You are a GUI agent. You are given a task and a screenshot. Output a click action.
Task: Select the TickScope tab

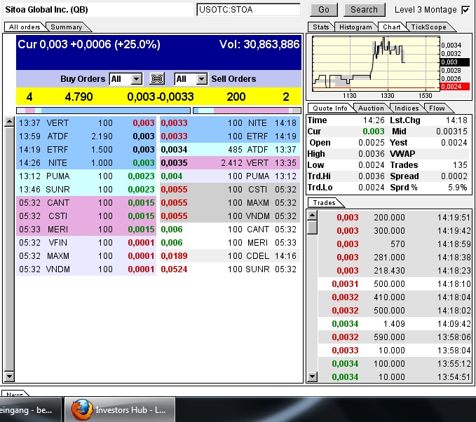coord(426,27)
